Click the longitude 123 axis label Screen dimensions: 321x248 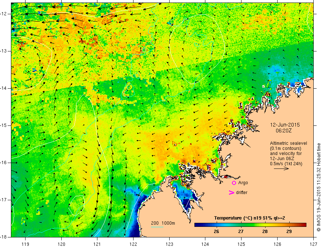[169, 244]
